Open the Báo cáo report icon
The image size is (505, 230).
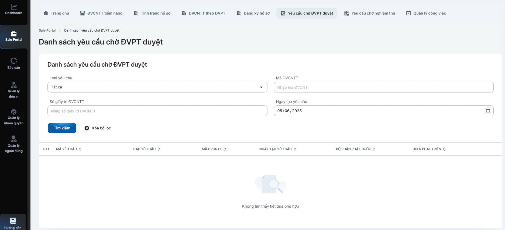pyautogui.click(x=14, y=61)
